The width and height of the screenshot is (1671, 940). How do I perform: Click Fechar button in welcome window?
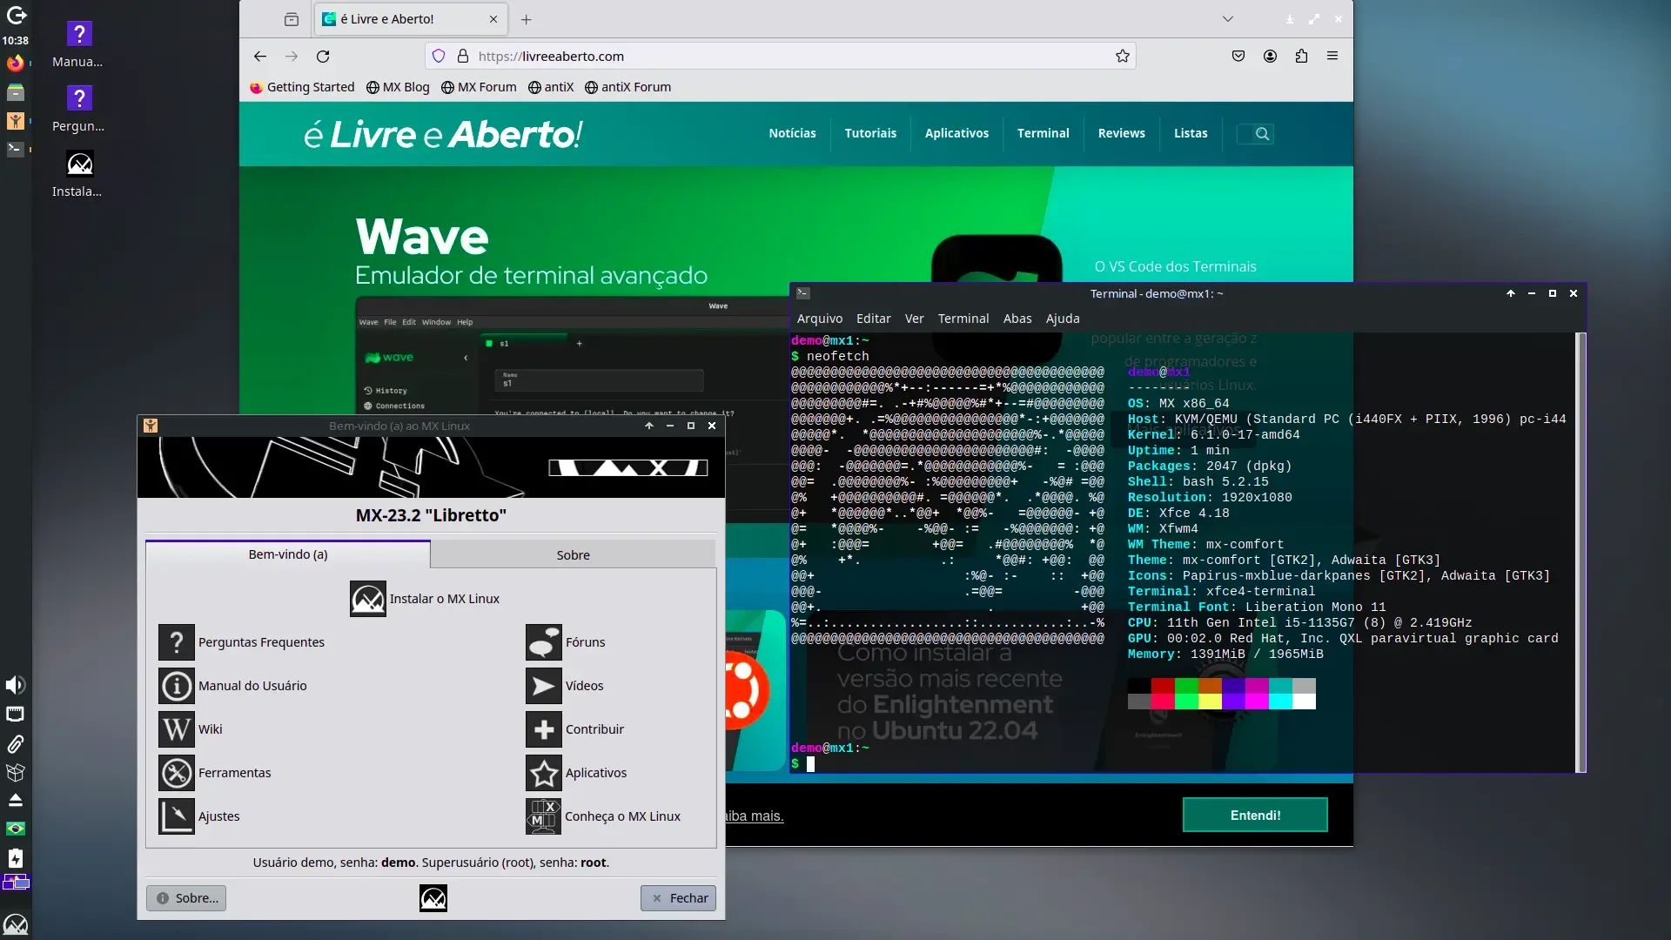[678, 898]
